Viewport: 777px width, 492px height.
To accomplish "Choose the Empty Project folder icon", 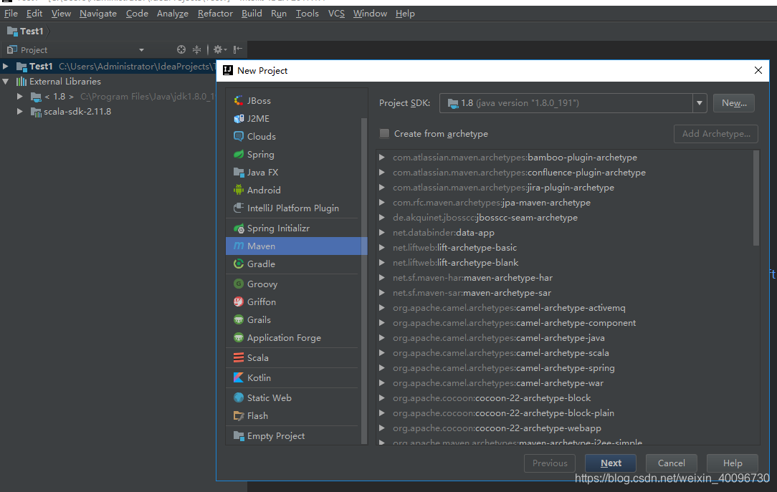I will click(239, 436).
